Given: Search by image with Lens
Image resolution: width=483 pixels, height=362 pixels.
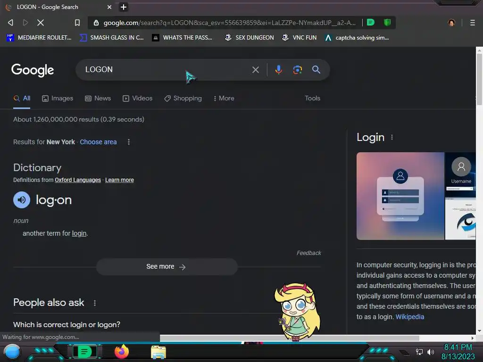Looking at the screenshot, I should click(297, 70).
